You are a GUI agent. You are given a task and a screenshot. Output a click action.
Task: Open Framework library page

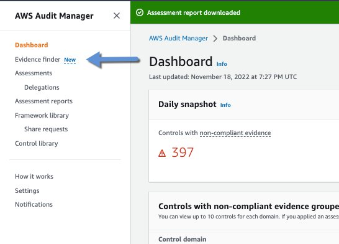click(x=42, y=116)
